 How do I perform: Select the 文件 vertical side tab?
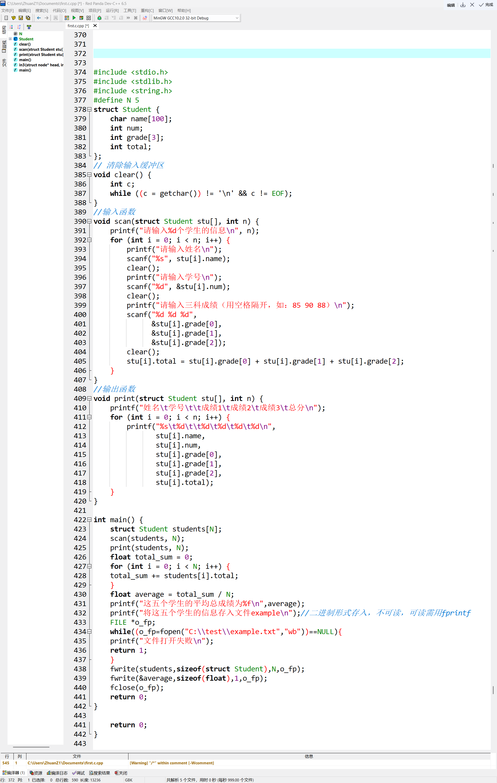point(4,63)
